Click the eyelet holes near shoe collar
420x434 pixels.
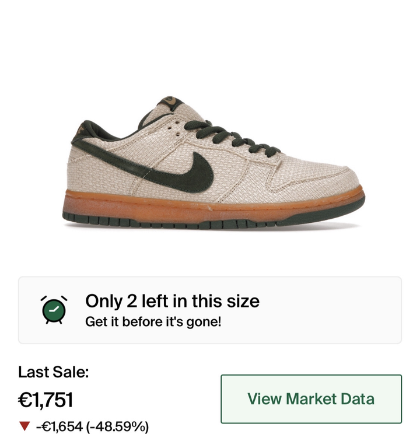tap(174, 128)
